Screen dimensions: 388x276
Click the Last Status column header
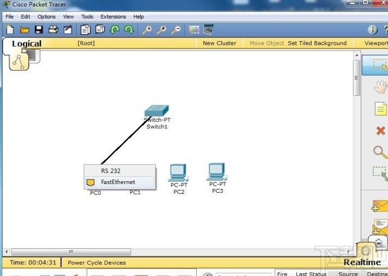311,274
